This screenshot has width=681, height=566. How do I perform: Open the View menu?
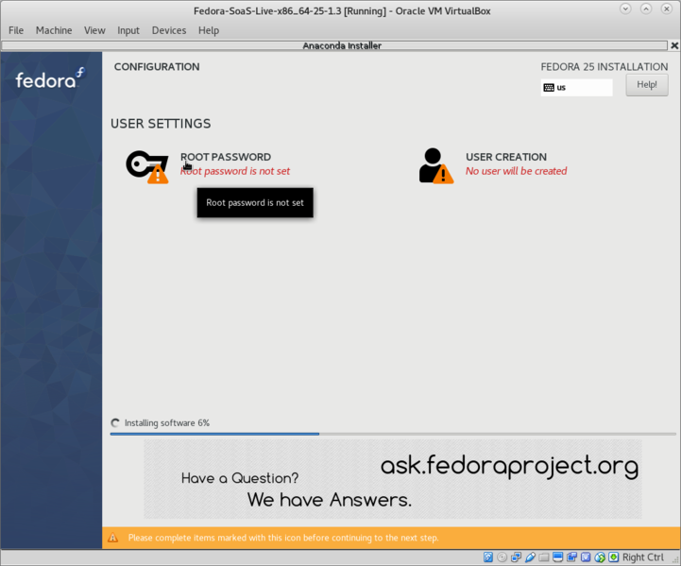click(94, 30)
